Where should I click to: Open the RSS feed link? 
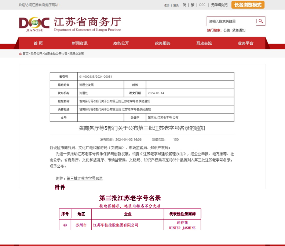click(202, 5)
